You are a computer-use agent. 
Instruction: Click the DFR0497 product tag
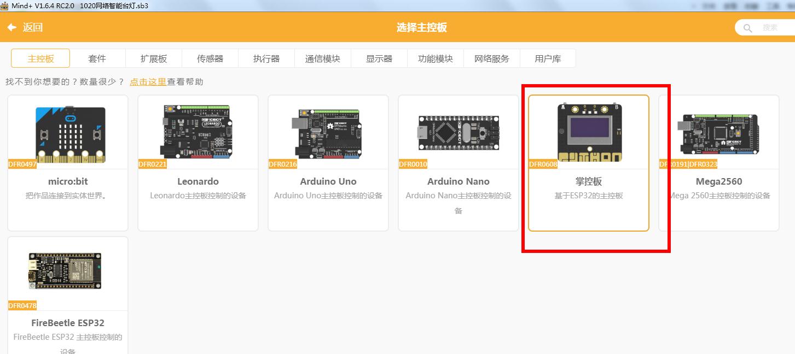coord(22,164)
